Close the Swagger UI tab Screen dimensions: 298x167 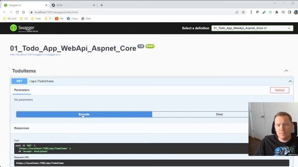click(46, 5)
